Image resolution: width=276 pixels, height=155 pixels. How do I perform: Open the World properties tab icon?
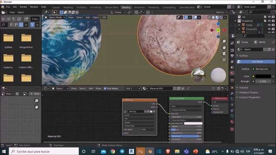click(232, 73)
